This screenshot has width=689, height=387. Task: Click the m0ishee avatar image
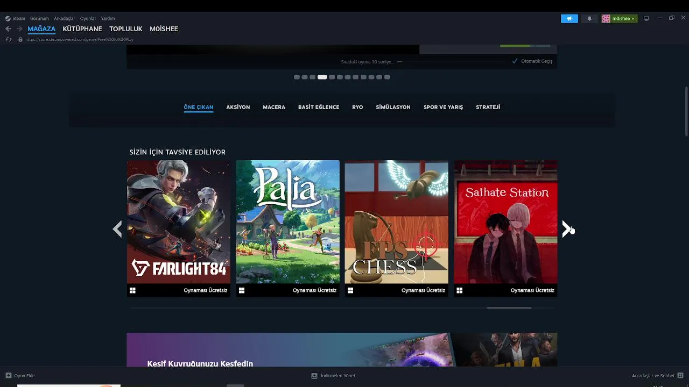[606, 18]
